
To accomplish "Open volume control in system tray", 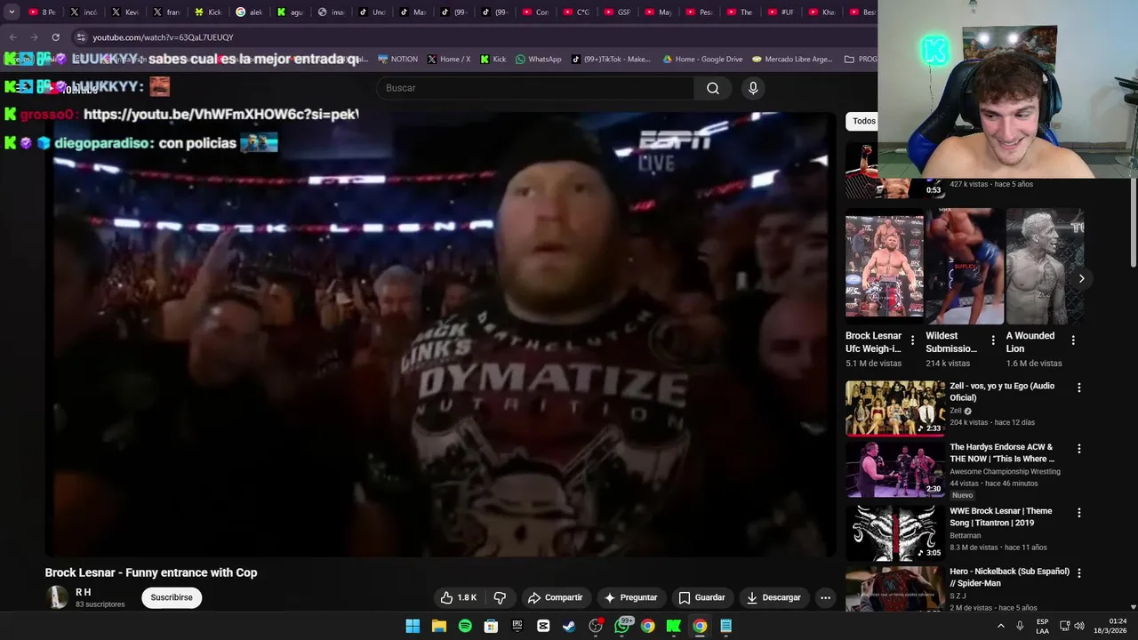I will click(1079, 626).
